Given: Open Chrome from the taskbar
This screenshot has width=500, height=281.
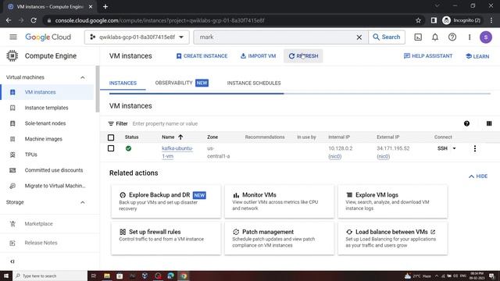Looking at the screenshot, I should click(184, 276).
